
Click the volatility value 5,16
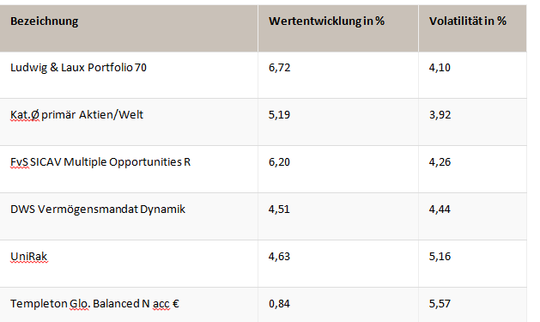(440, 257)
